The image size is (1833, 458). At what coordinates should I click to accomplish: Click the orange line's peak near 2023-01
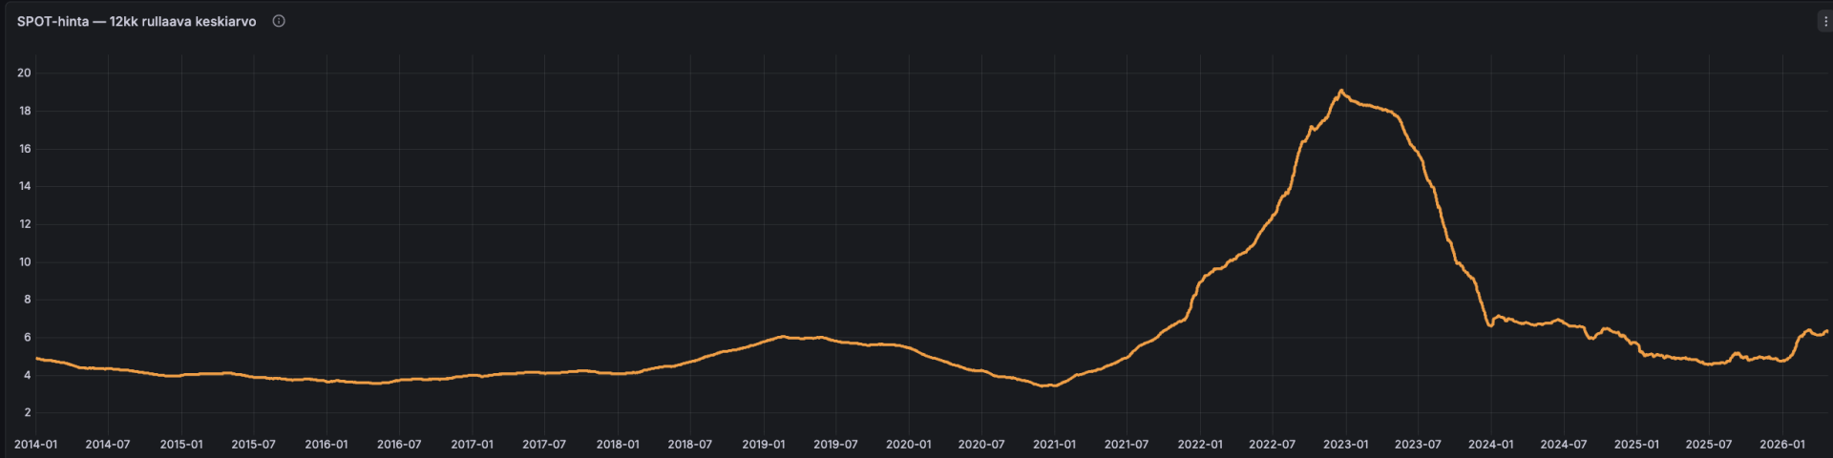tap(1341, 91)
